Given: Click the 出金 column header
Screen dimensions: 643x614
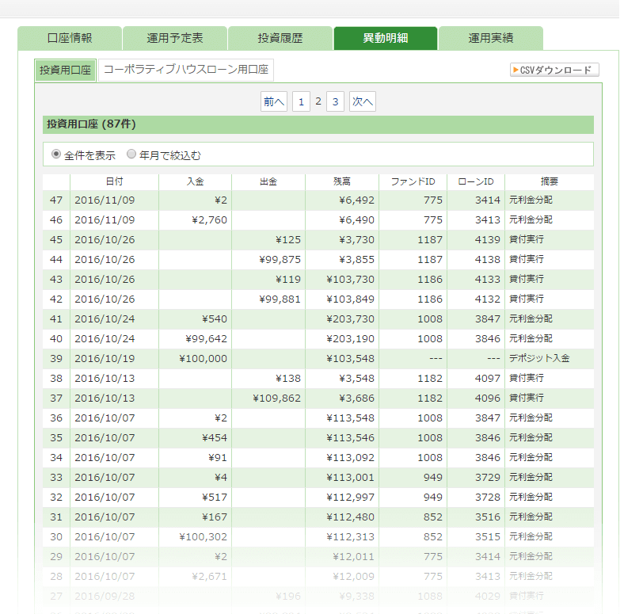Looking at the screenshot, I should [x=268, y=181].
